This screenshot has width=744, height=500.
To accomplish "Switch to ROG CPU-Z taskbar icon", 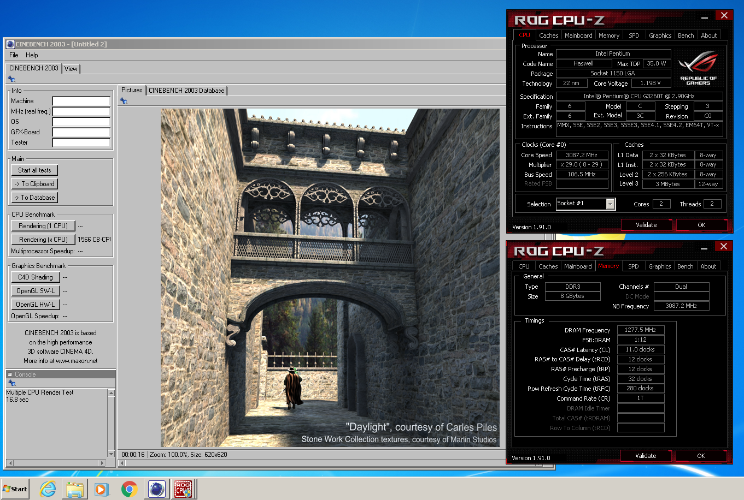I will (183, 489).
